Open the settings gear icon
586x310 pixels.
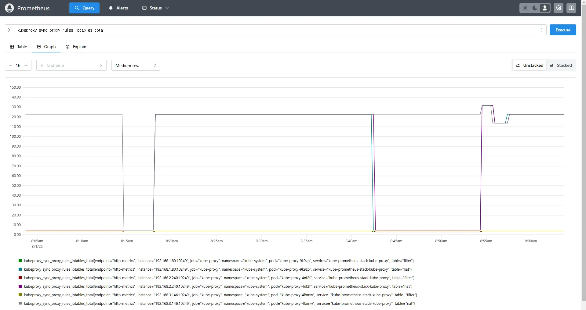tap(559, 8)
